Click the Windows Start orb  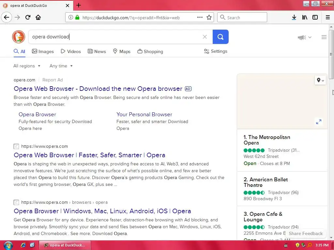[x=8, y=245]
